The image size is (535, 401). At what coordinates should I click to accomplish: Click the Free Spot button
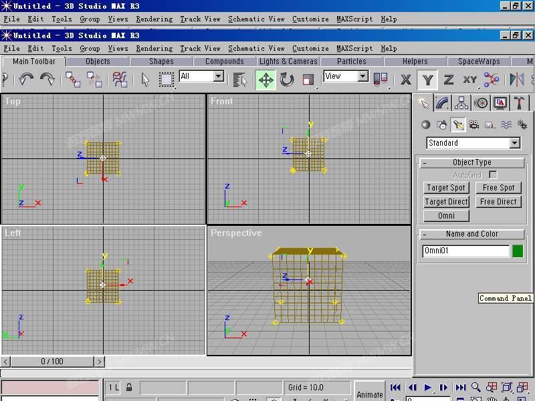[x=498, y=188]
